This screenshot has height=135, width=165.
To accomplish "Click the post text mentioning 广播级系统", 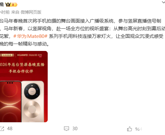I will pos(80,21).
